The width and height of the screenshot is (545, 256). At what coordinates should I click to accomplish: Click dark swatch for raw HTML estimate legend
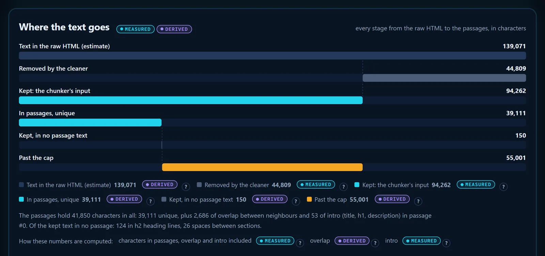[x=21, y=185]
